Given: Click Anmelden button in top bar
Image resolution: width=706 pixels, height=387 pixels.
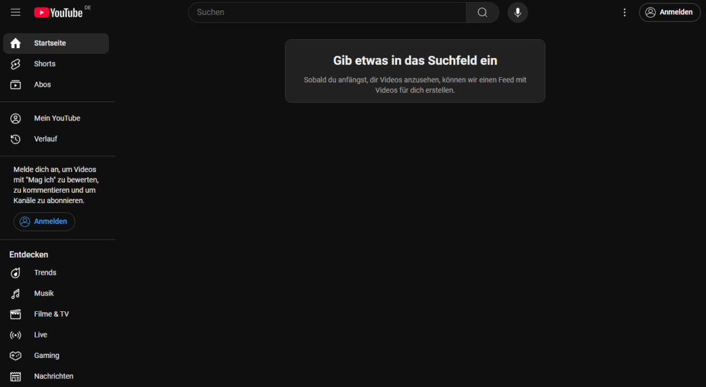Looking at the screenshot, I should click(669, 12).
